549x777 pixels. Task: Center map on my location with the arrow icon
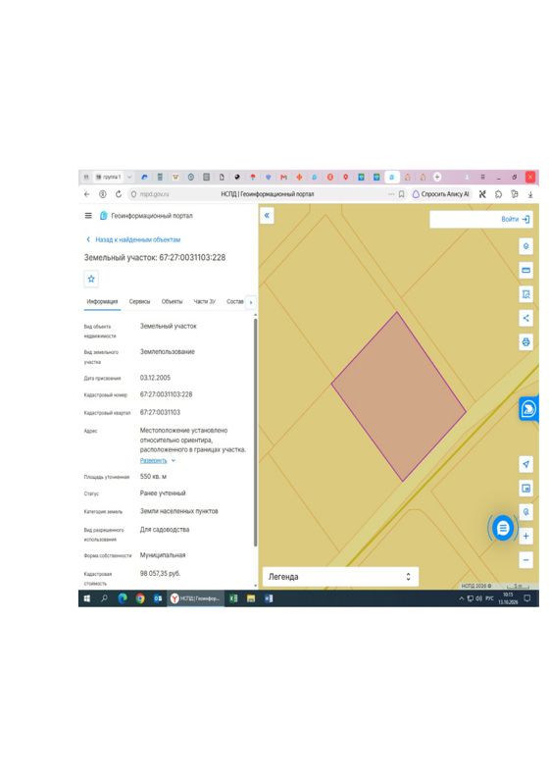525,464
